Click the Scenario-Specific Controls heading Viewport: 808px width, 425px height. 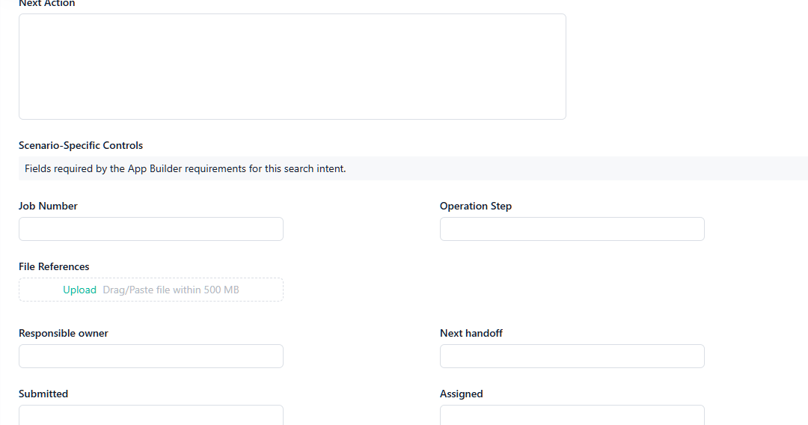click(81, 145)
